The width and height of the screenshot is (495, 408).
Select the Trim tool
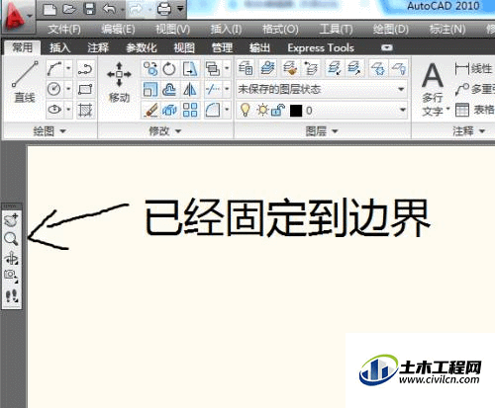point(213,89)
